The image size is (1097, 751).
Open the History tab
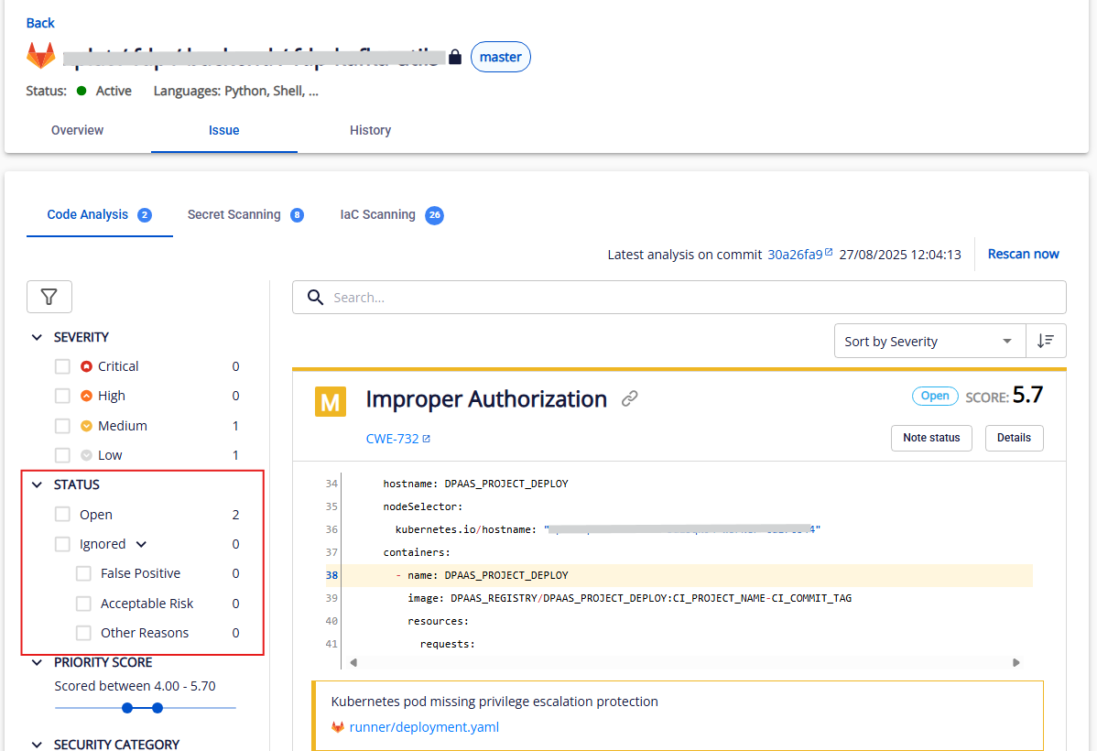(x=370, y=130)
